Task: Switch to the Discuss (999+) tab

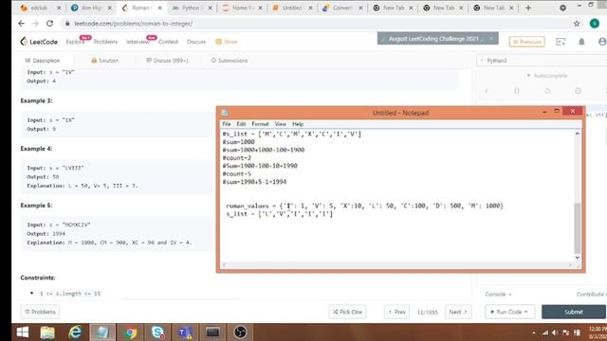Action: click(x=167, y=61)
